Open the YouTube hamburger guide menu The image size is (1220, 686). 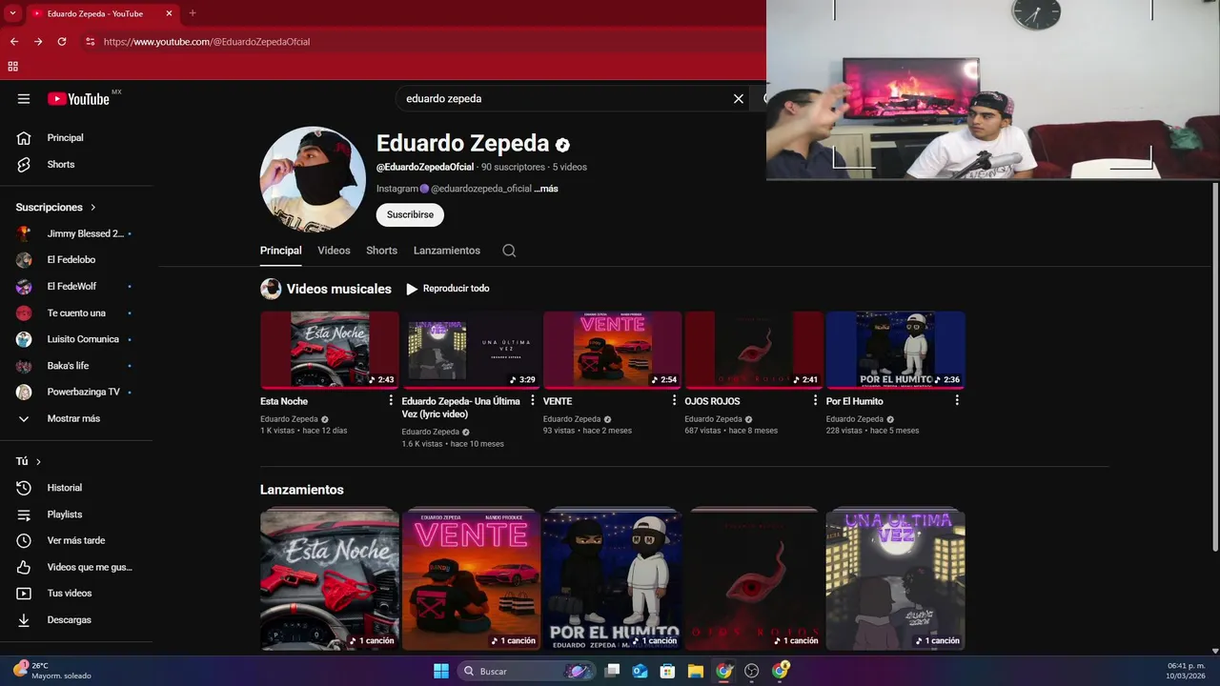(24, 99)
